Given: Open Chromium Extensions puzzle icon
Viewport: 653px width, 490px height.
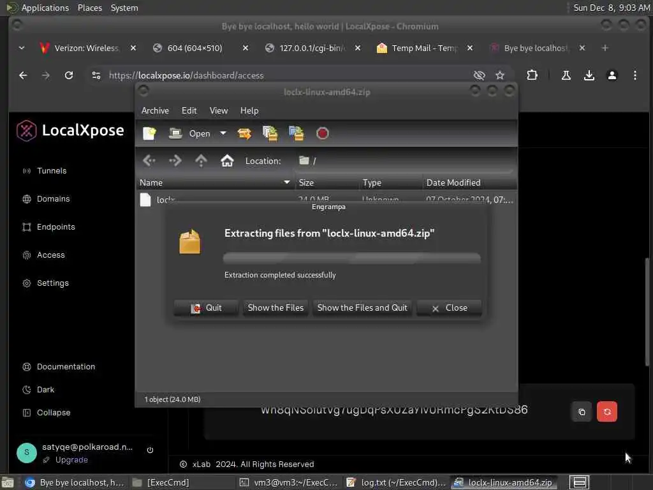Looking at the screenshot, I should (x=532, y=75).
